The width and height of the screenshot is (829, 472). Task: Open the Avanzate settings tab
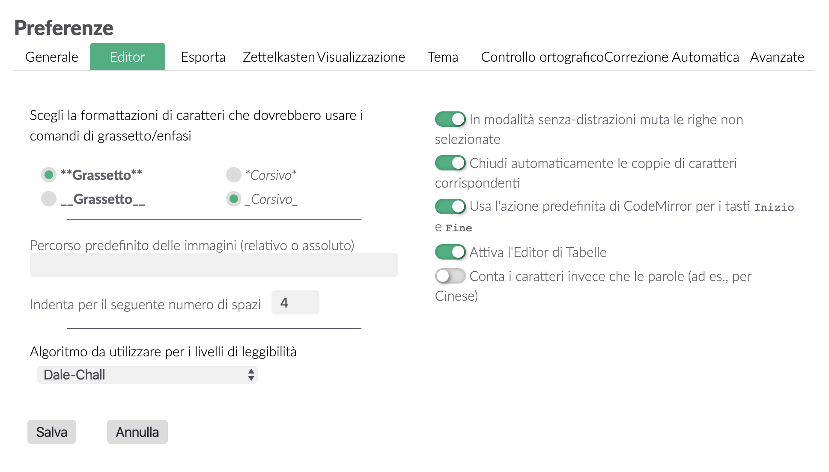[777, 57]
